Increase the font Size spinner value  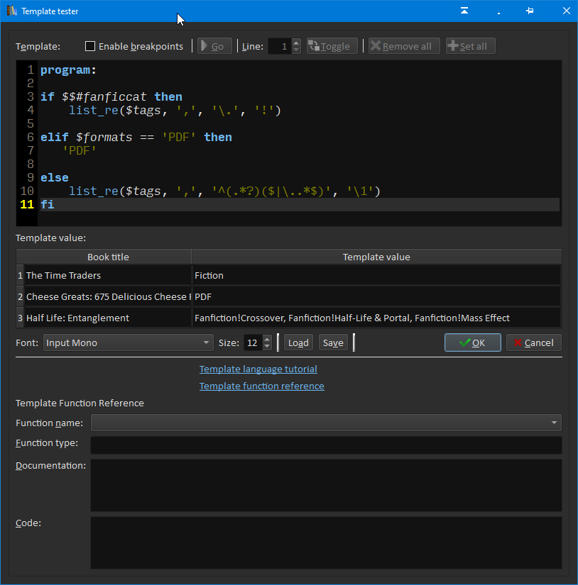pyautogui.click(x=267, y=339)
